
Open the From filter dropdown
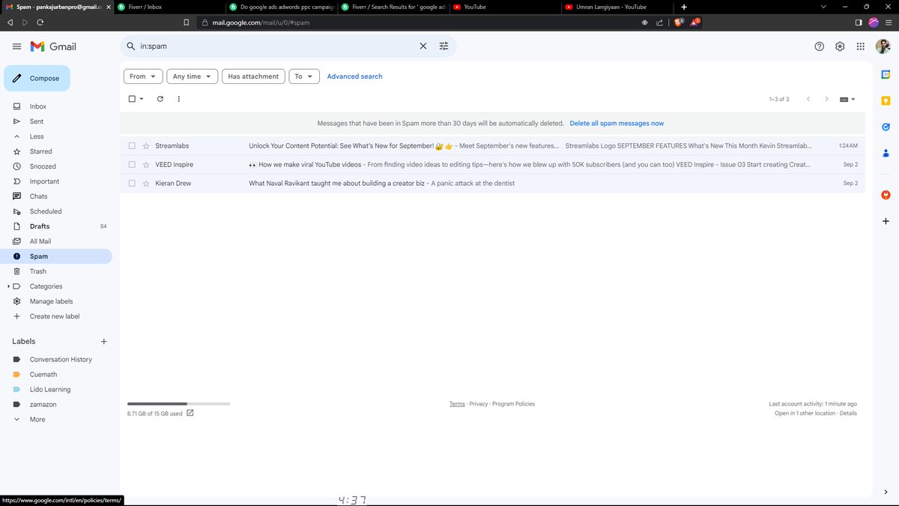(142, 76)
